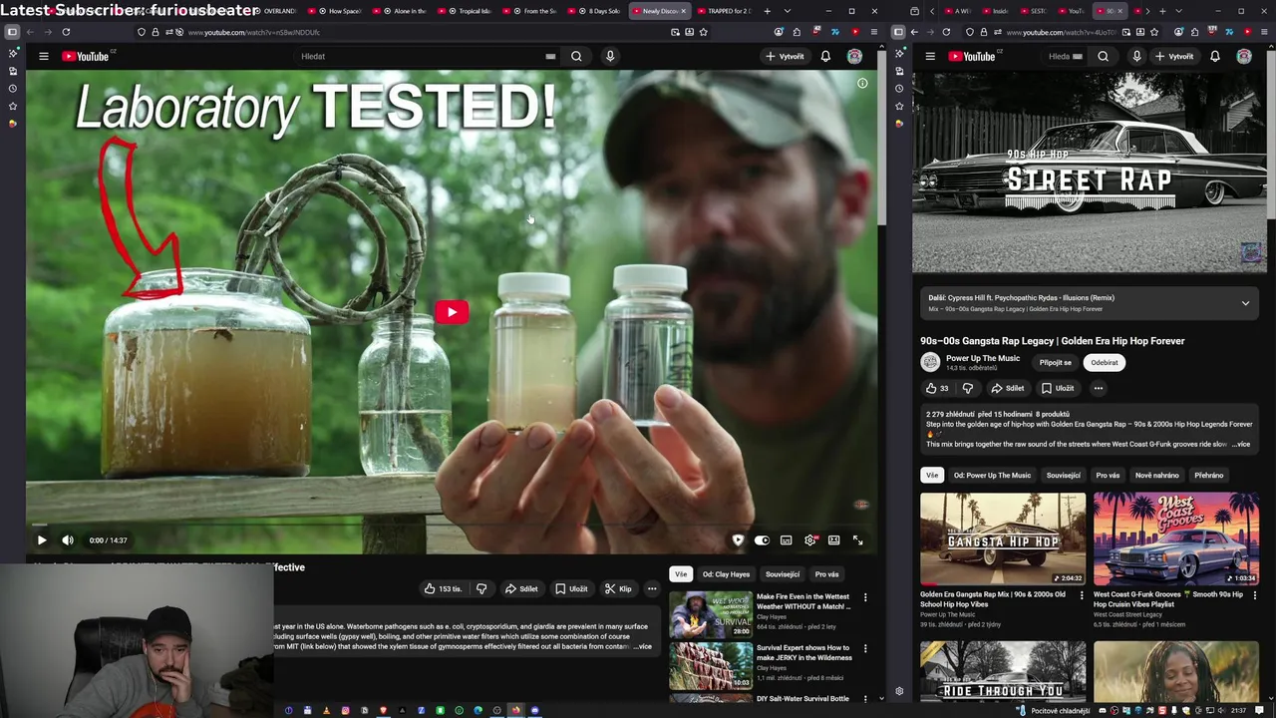Viewport: 1276px width, 718px height.
Task: Dislike the left Clay Hayes video
Action: point(481,588)
